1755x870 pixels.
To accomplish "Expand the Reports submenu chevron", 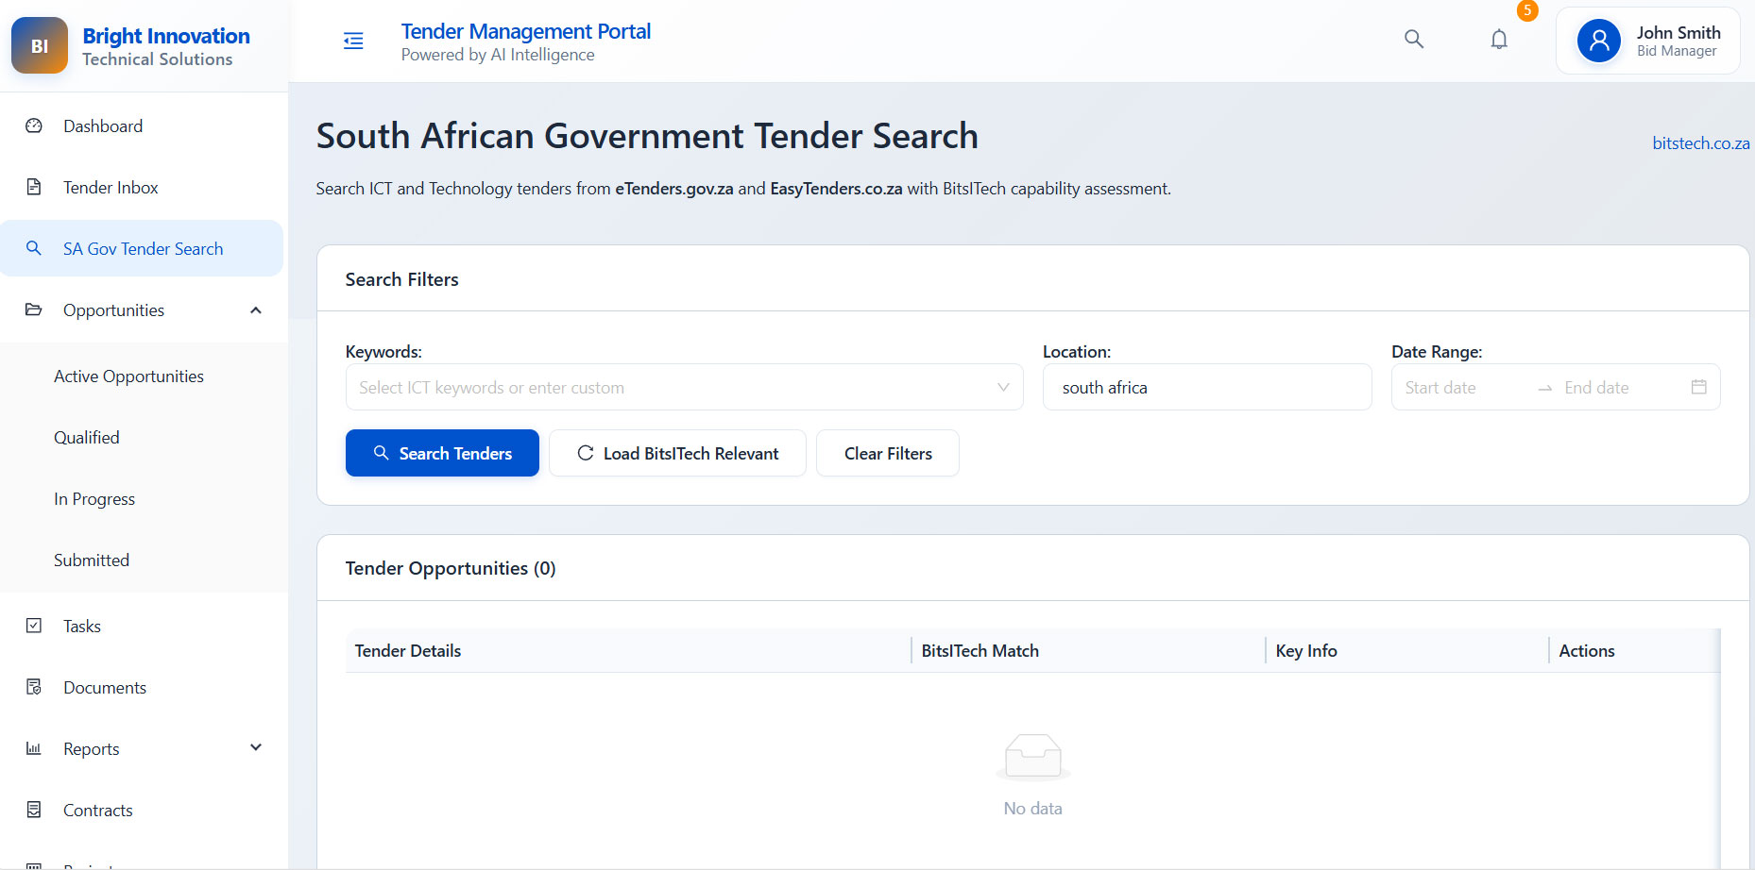I will (256, 748).
